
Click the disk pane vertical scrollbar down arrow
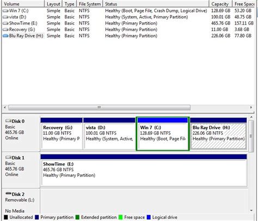tap(251, 211)
